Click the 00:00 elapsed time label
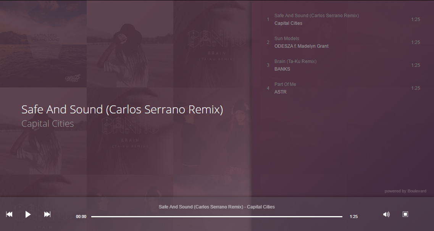 click(81, 216)
